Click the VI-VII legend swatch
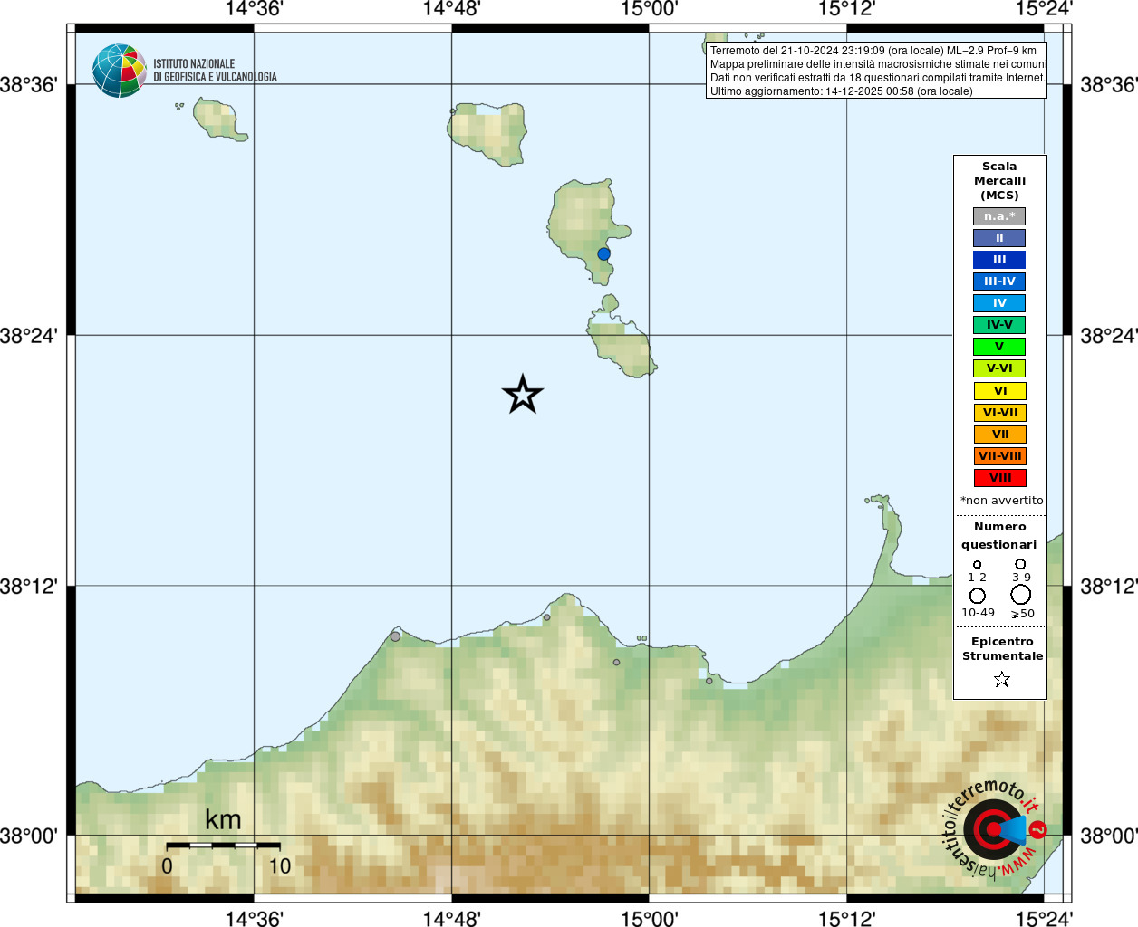 coord(999,413)
